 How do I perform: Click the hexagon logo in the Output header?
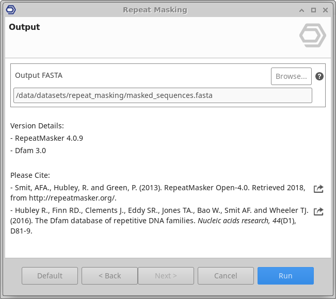[x=312, y=37]
